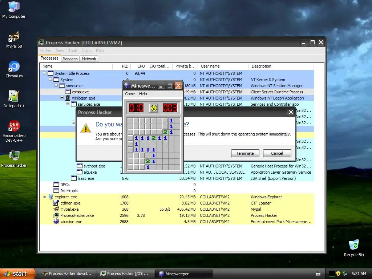Click the lsass.exe window icon

pyautogui.click(x=74, y=178)
